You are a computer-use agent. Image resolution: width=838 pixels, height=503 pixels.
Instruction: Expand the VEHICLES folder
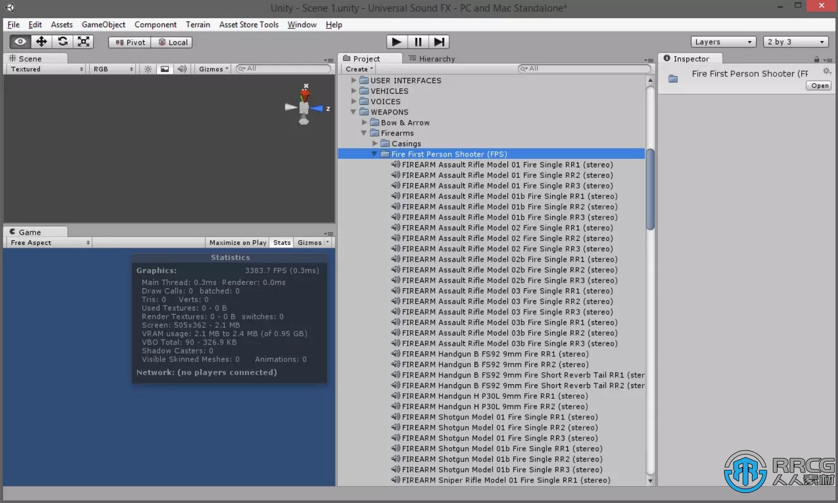tap(354, 91)
